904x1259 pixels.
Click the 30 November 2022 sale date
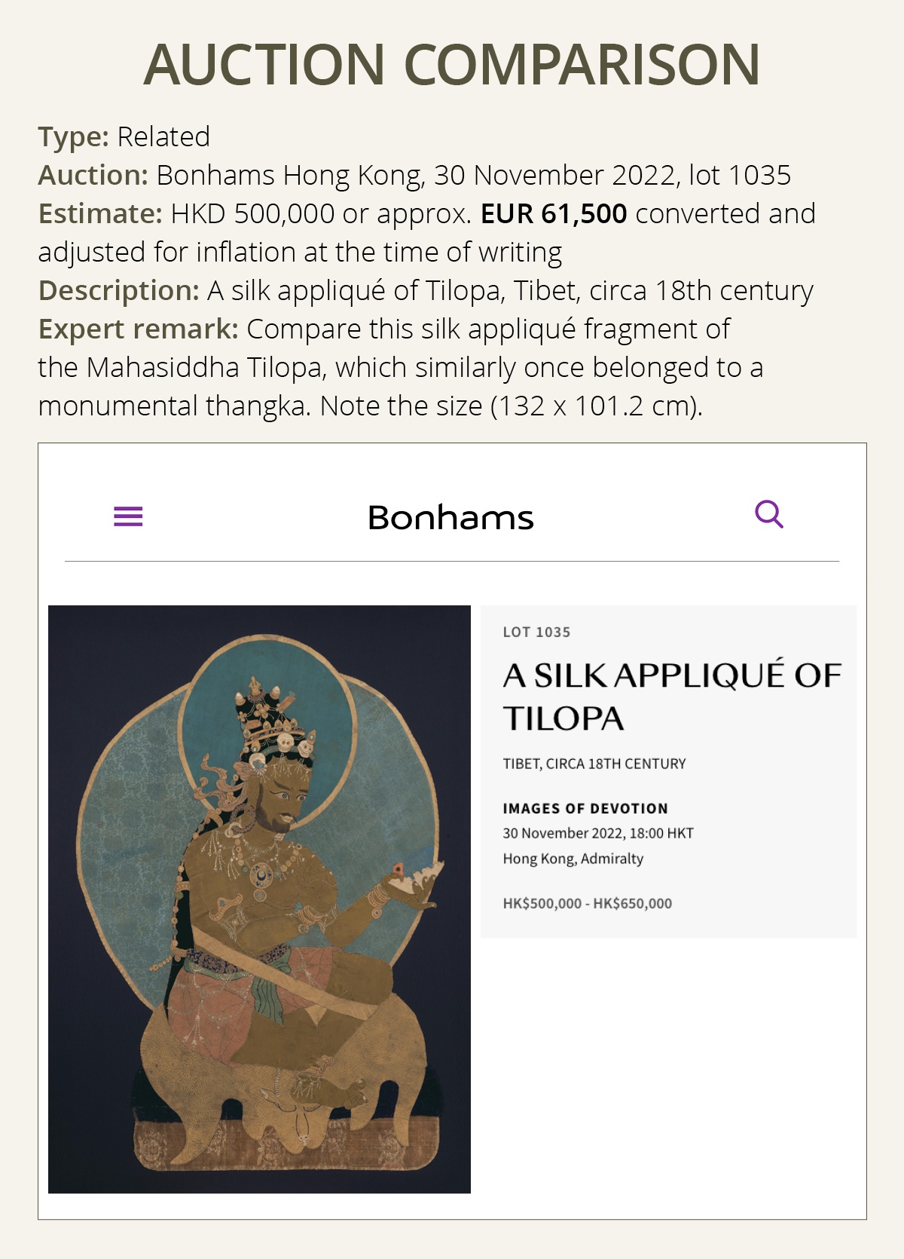599,834
